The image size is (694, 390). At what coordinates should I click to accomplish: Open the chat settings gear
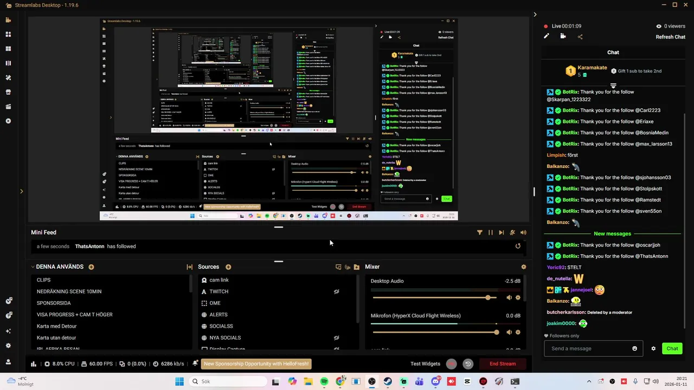point(653,349)
